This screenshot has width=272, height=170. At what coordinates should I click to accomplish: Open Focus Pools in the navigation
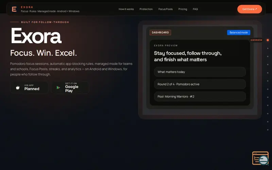[x=166, y=9]
